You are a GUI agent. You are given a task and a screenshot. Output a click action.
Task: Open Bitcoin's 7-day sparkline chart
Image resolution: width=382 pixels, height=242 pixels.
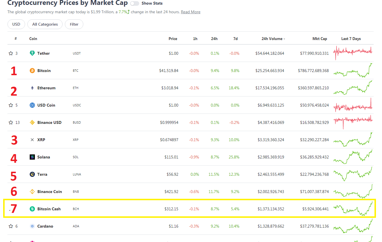click(353, 70)
